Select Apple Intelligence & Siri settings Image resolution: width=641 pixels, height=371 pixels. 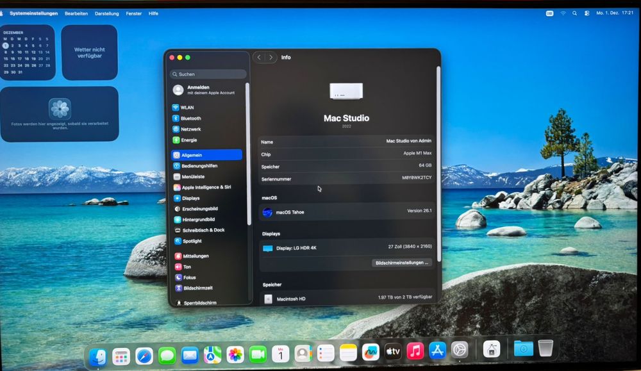coord(203,186)
